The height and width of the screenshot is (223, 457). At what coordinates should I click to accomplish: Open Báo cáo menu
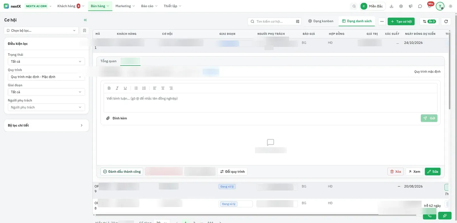tap(149, 6)
